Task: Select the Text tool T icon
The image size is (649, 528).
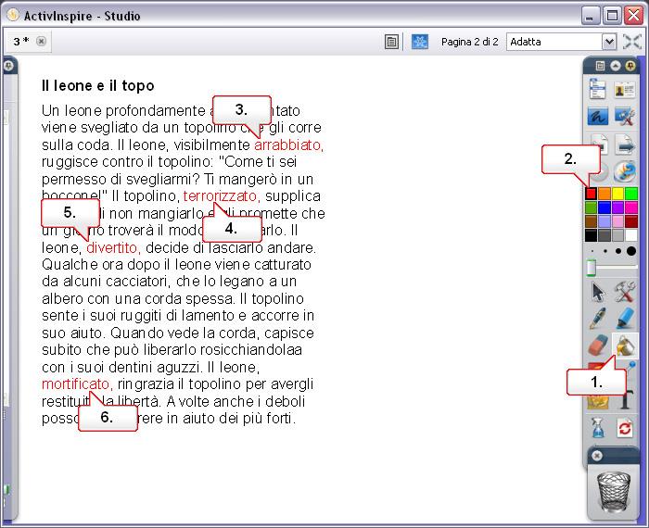Action: 627,399
